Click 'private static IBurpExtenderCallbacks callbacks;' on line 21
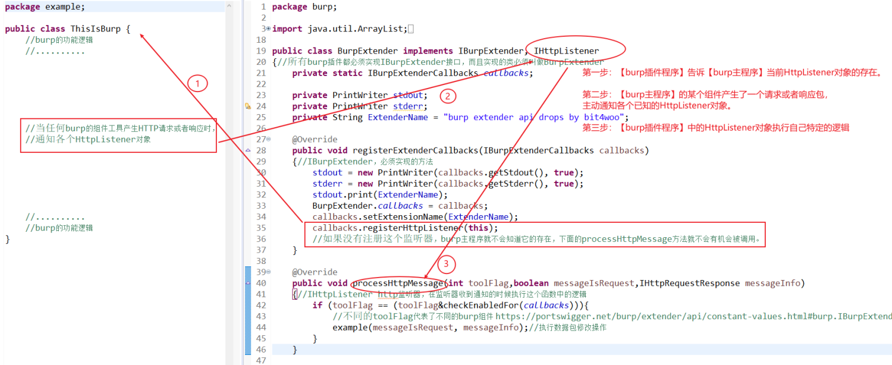The width and height of the screenshot is (892, 365). click(413, 73)
